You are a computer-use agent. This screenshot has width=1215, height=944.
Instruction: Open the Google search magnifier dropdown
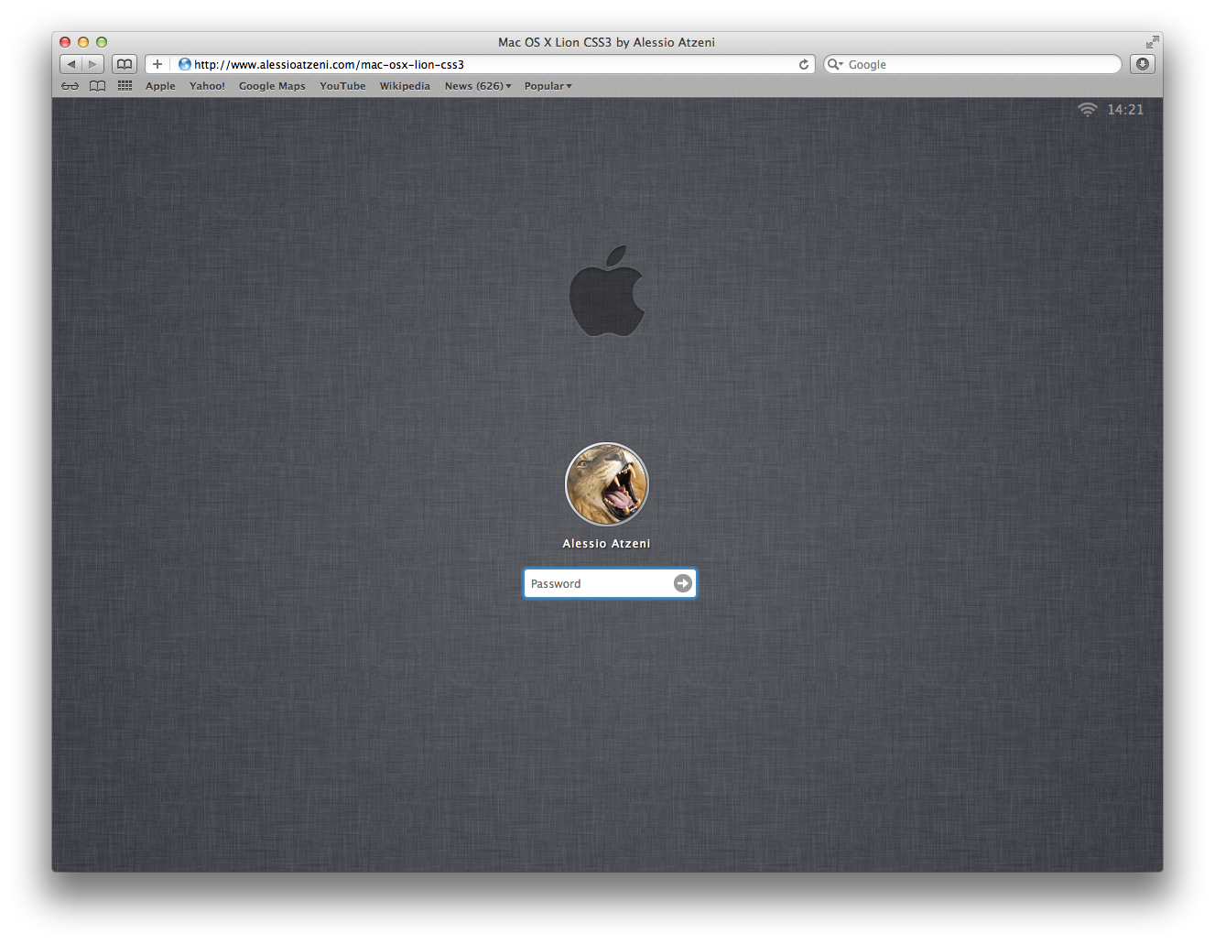tap(834, 64)
